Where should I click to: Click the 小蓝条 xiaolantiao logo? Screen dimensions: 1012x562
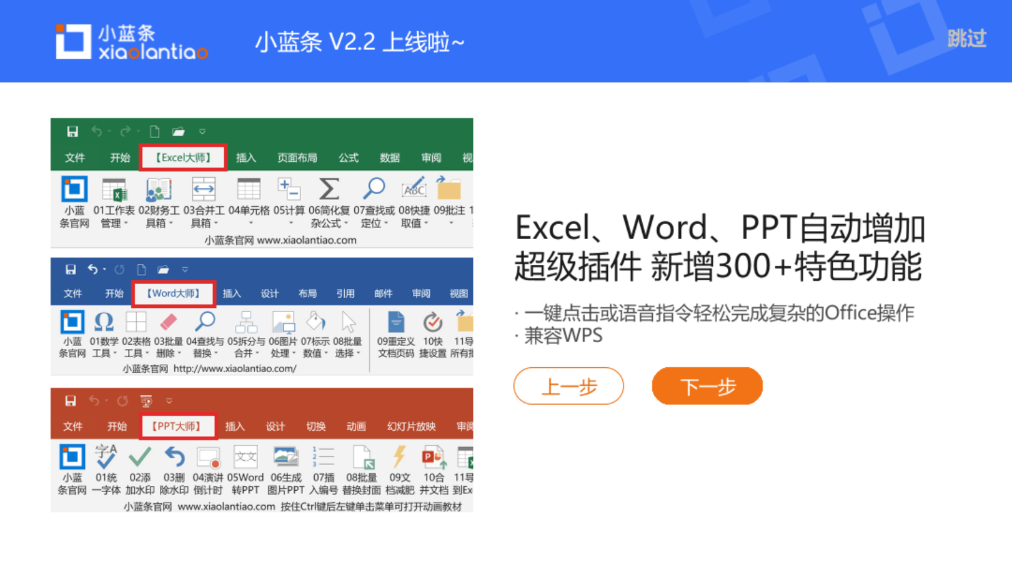[x=132, y=42]
